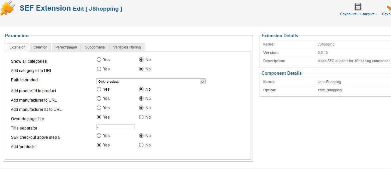The height and width of the screenshot is (169, 391).
Task: Click the orange plug extension icon
Action: pos(7,8)
